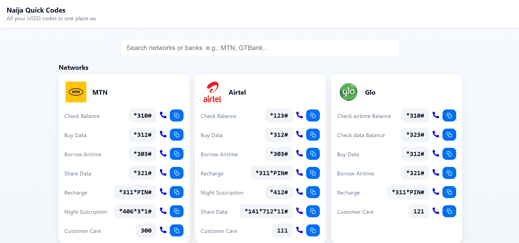
Task: Copy Airtel Share Data code
Action: [313, 211]
